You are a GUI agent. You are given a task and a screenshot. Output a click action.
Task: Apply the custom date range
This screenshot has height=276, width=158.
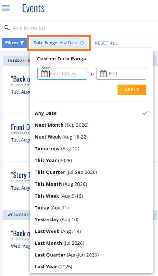pos(132,90)
